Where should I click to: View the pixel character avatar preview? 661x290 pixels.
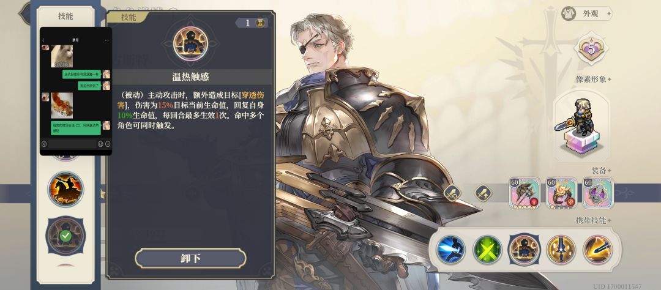coord(581,126)
